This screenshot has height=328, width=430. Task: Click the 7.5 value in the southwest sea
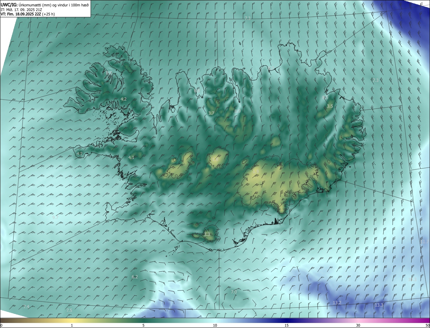pos(69,310)
